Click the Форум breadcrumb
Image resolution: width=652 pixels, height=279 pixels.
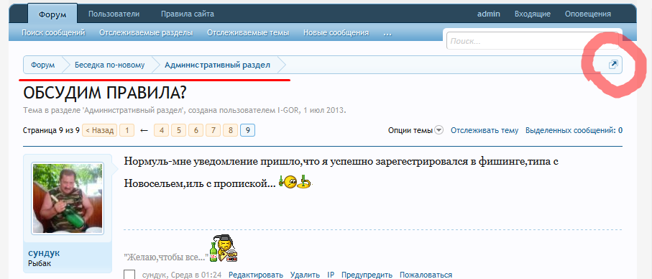point(42,65)
